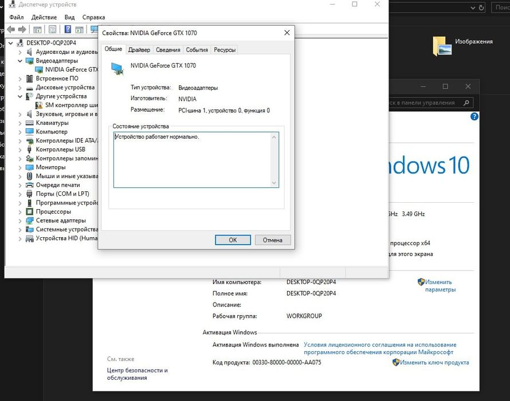Click the Мыши mouse icon

tap(30, 176)
